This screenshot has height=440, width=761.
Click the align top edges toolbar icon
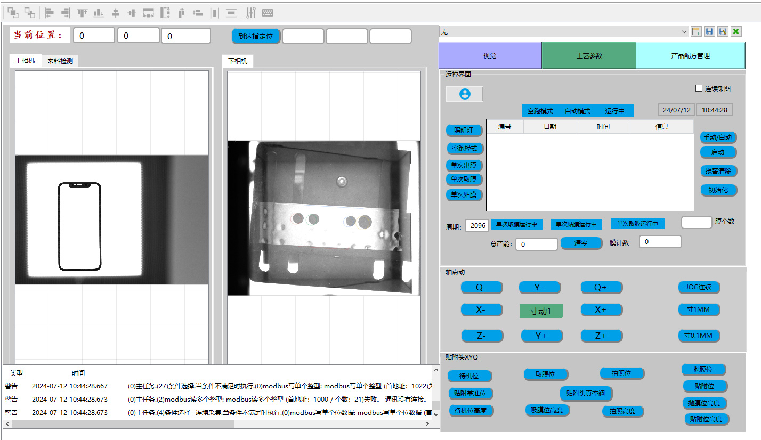(x=82, y=12)
